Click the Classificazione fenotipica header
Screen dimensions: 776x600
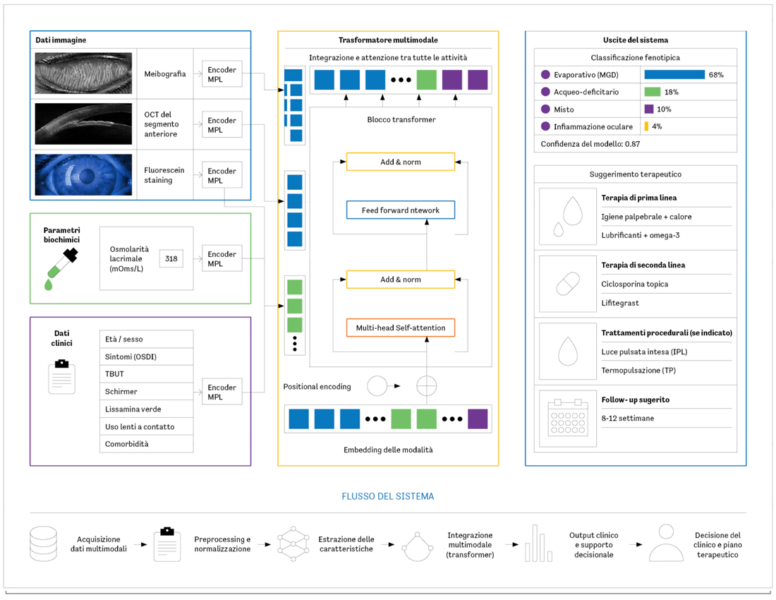[x=635, y=57]
